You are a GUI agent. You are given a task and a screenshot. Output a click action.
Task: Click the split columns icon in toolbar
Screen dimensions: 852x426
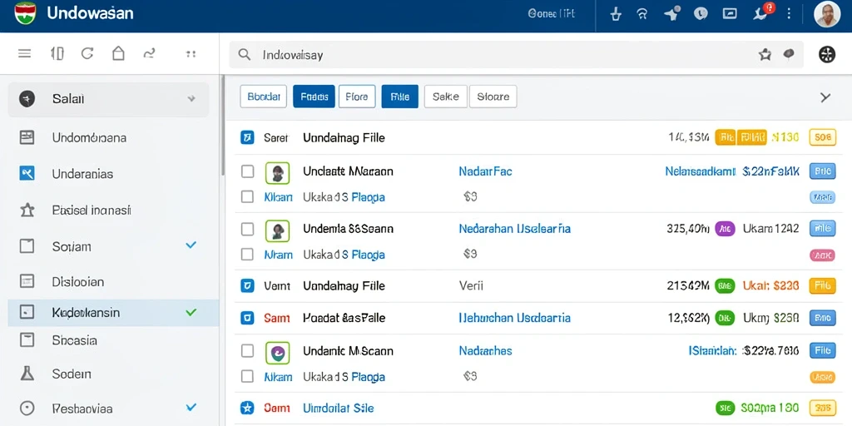coord(57,53)
